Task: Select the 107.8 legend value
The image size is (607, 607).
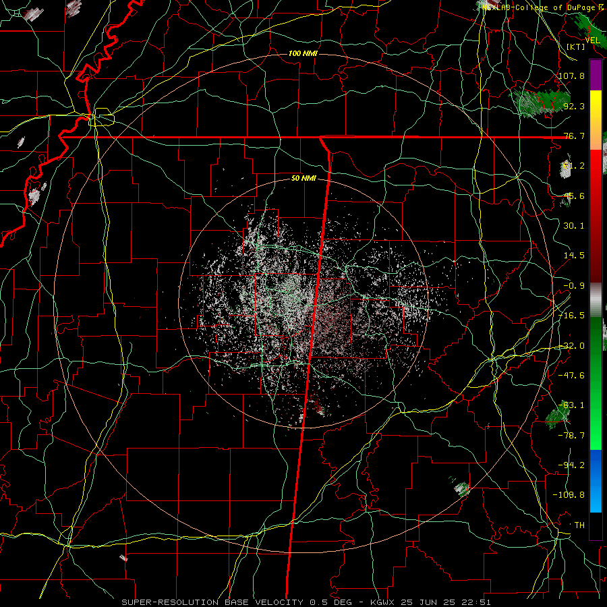Action: (572, 76)
